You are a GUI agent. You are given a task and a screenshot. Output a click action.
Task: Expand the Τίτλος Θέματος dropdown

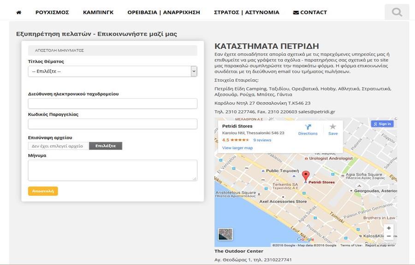tap(113, 71)
